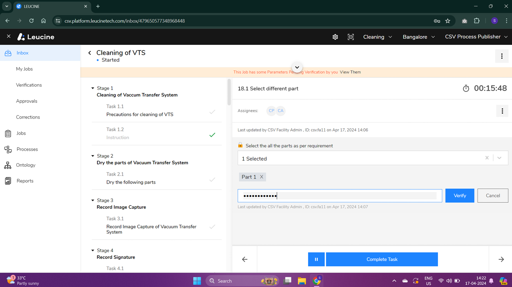Open Corrections in sidebar

28,117
